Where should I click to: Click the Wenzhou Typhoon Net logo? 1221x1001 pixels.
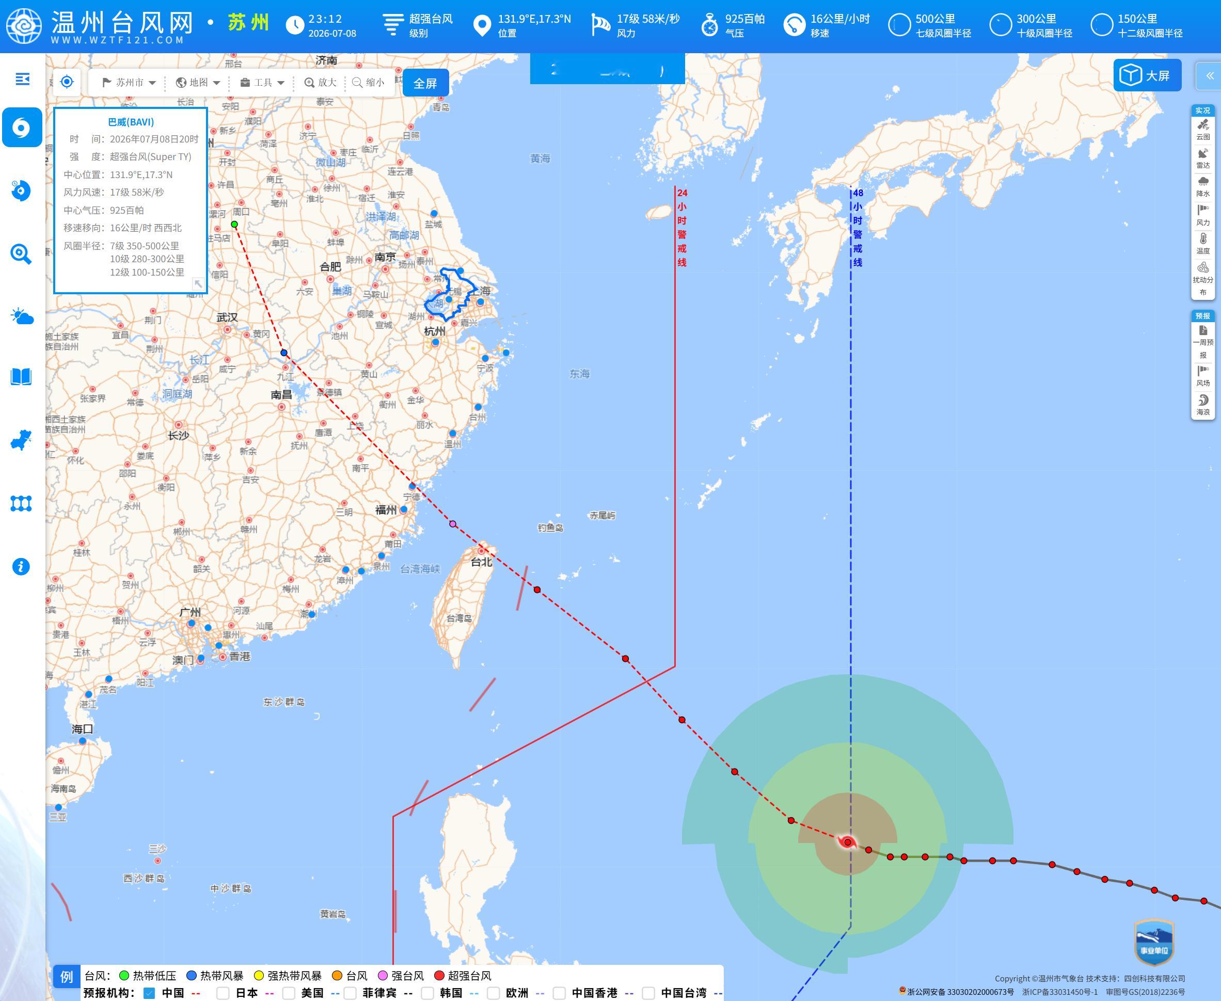[x=24, y=26]
